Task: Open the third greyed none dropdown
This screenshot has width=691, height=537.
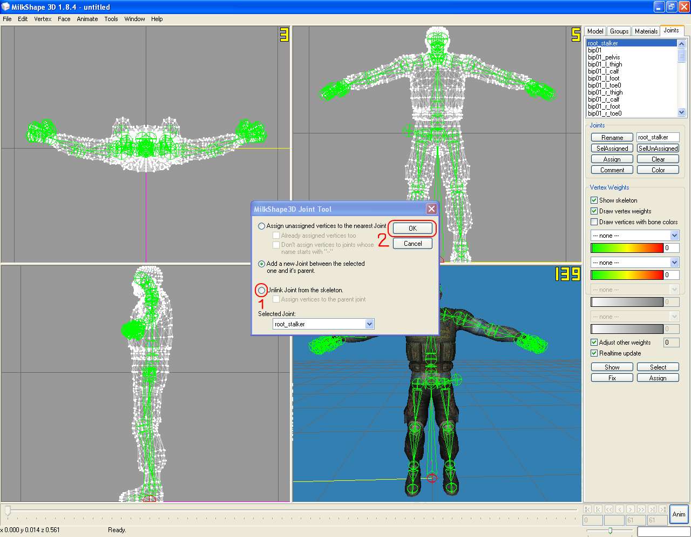Action: pyautogui.click(x=674, y=290)
